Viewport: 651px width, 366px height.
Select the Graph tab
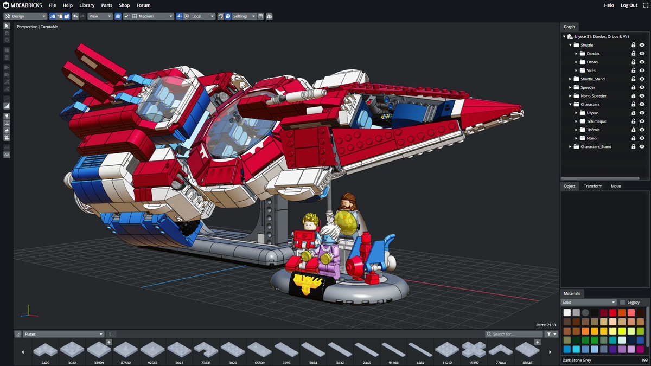pyautogui.click(x=569, y=27)
